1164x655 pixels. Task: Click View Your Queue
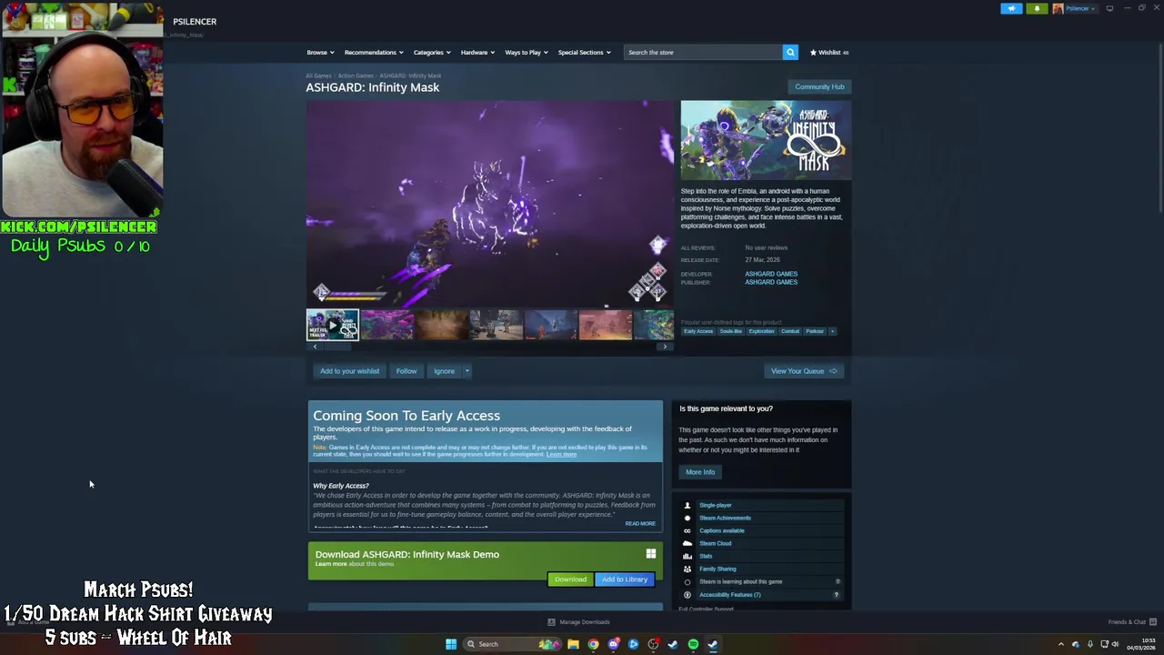coord(804,371)
